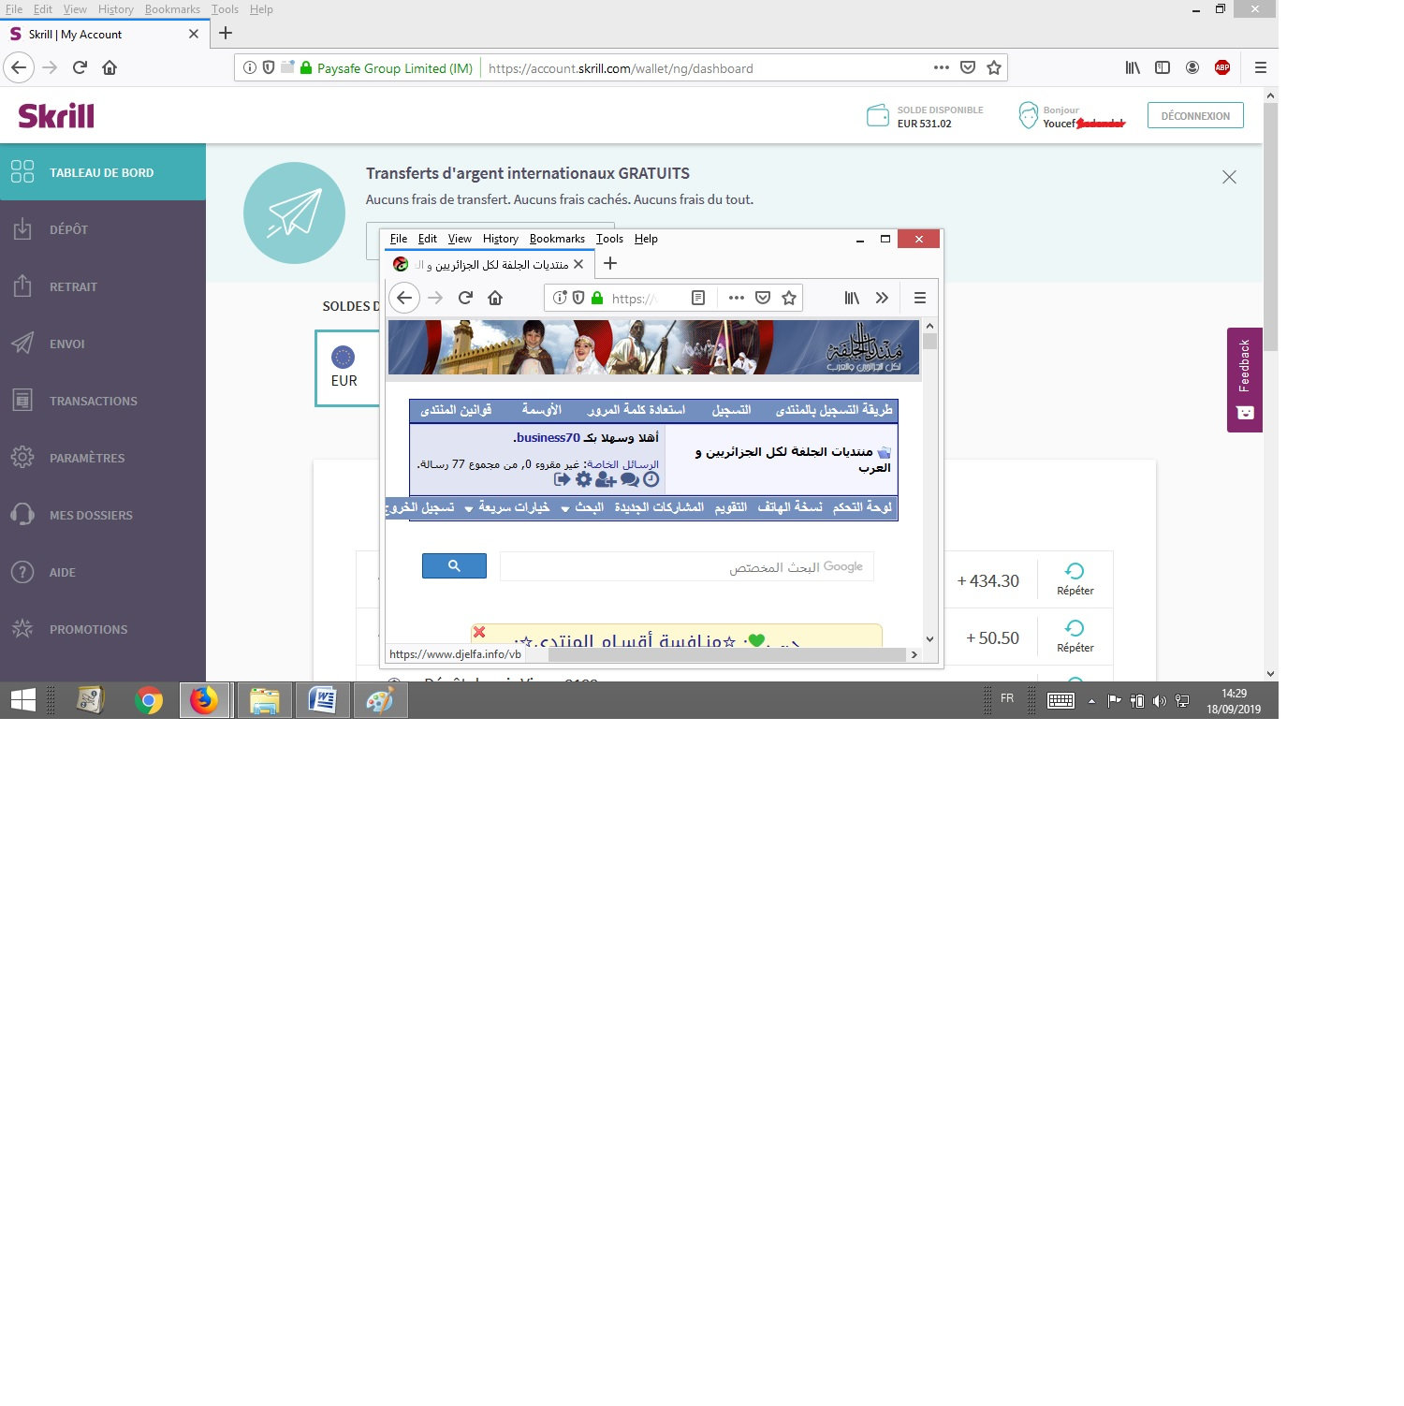Open forum settings gear icon

coord(584,479)
